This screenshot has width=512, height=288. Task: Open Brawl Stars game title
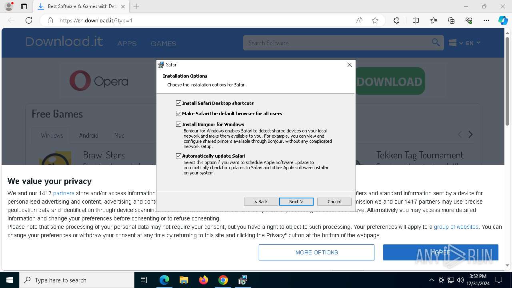104,155
